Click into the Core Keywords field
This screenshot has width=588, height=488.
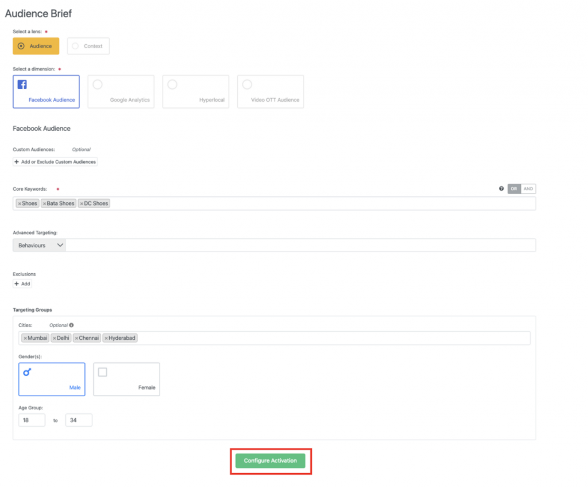coord(274,203)
